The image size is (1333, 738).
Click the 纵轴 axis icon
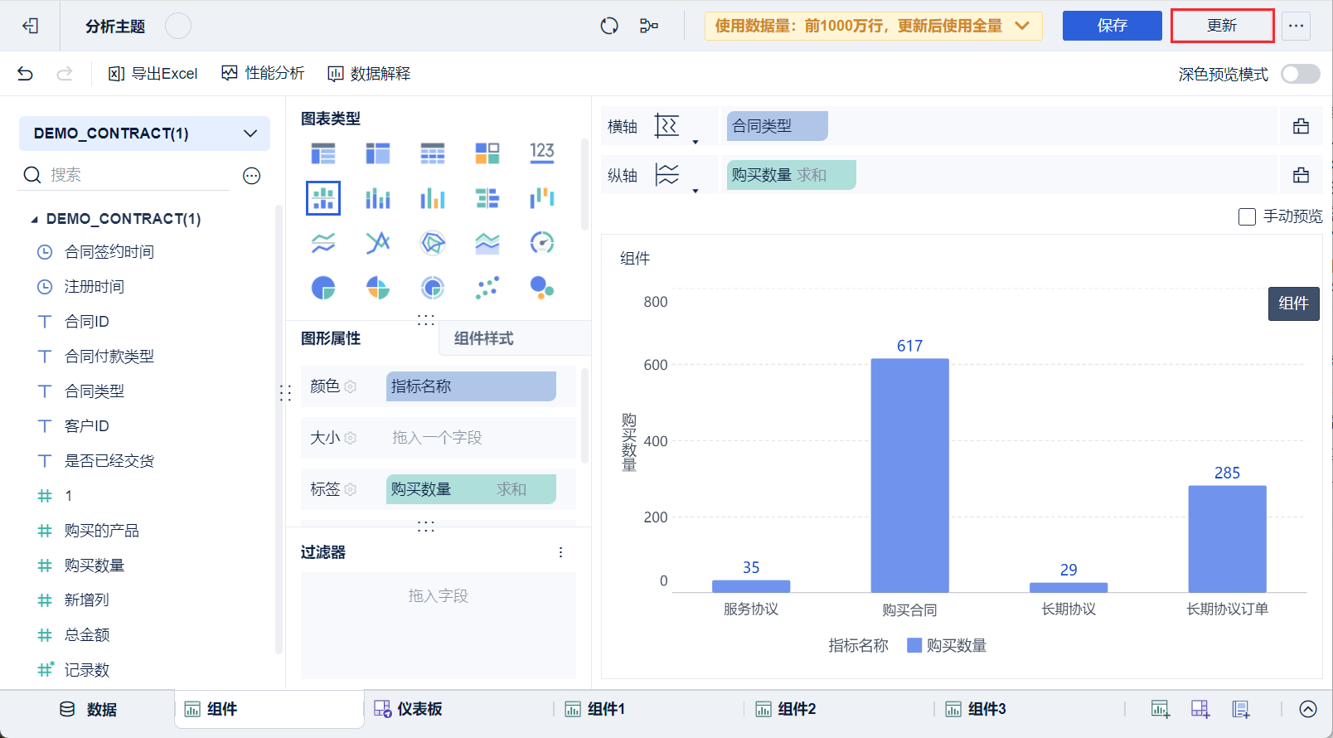[666, 175]
